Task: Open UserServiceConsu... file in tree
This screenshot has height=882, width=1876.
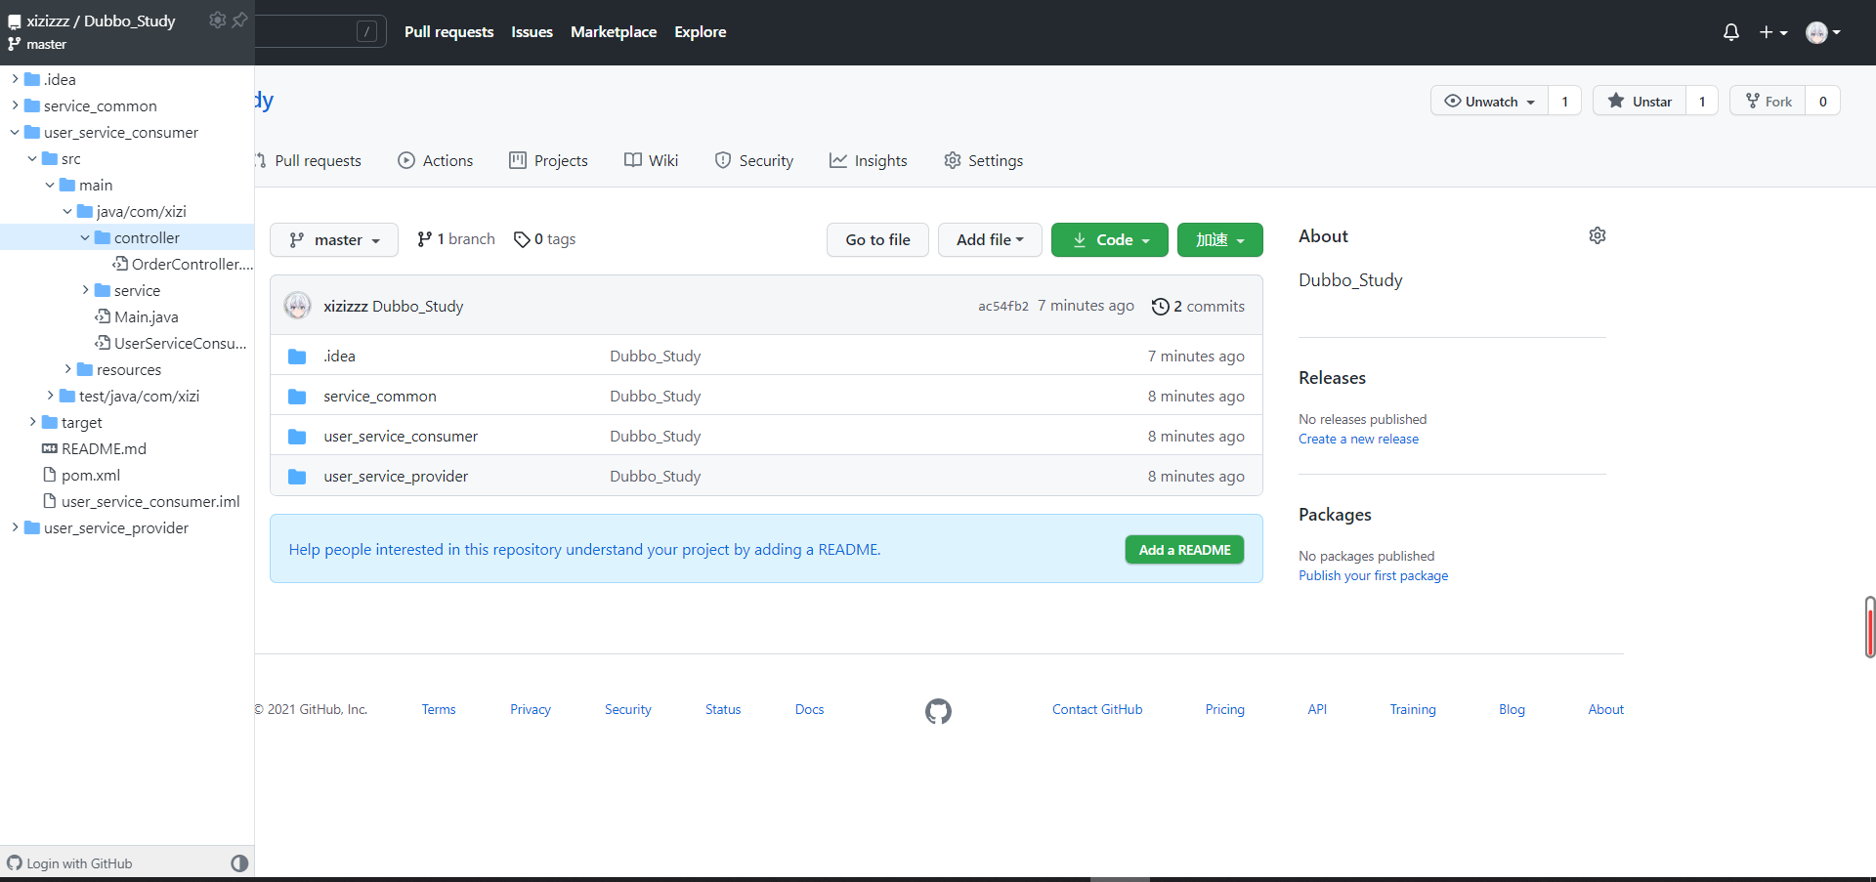Action: pos(171,343)
